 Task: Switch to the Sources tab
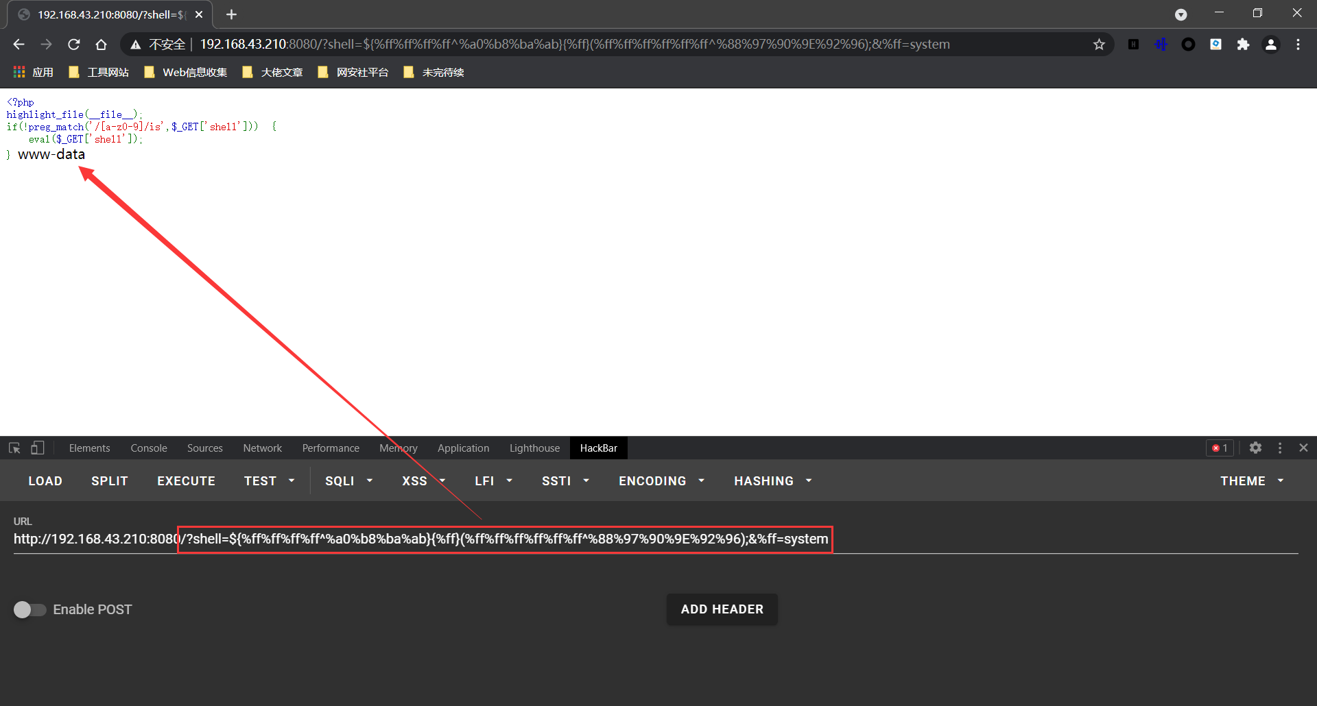click(x=205, y=448)
